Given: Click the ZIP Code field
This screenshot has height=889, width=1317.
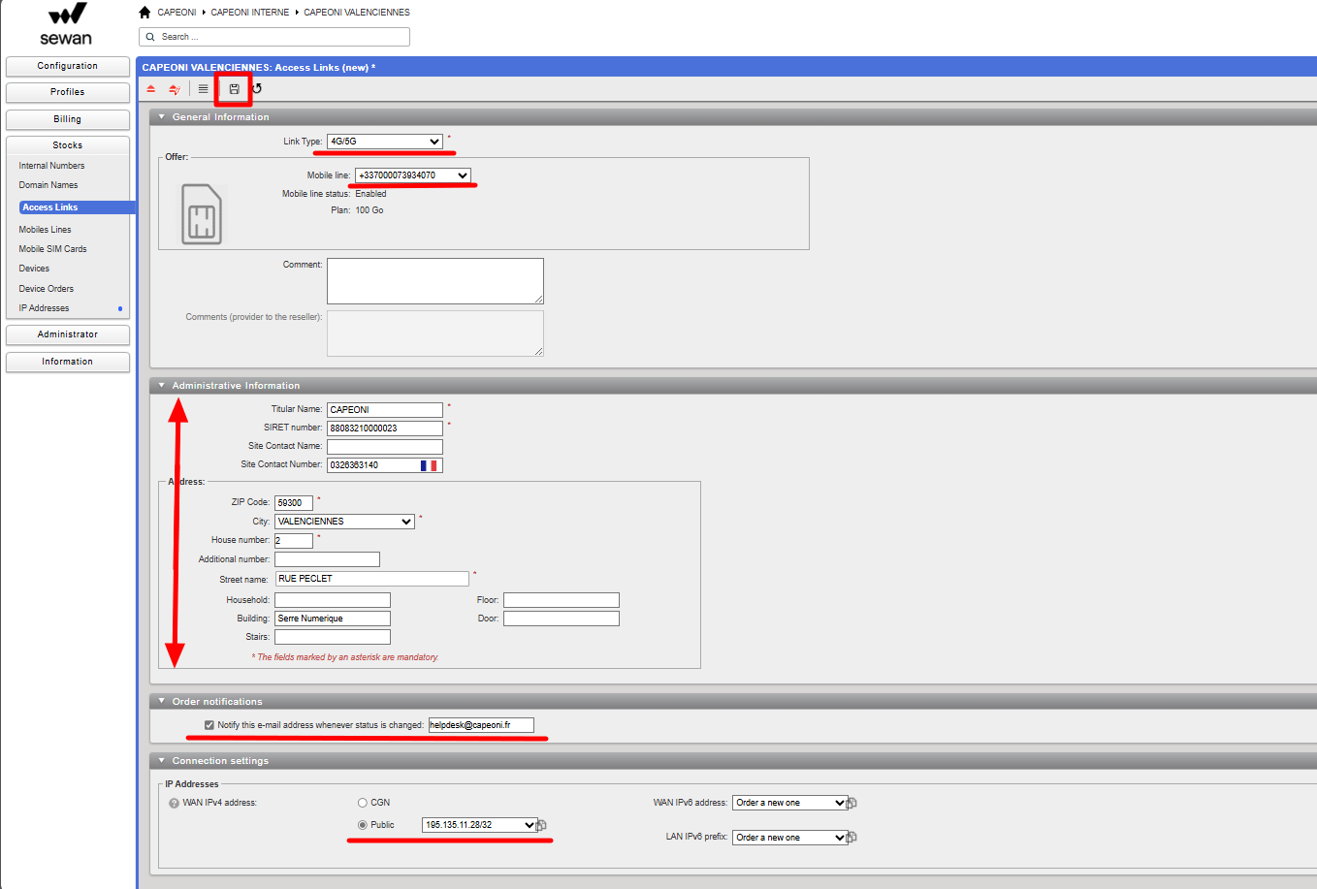Looking at the screenshot, I should [294, 503].
